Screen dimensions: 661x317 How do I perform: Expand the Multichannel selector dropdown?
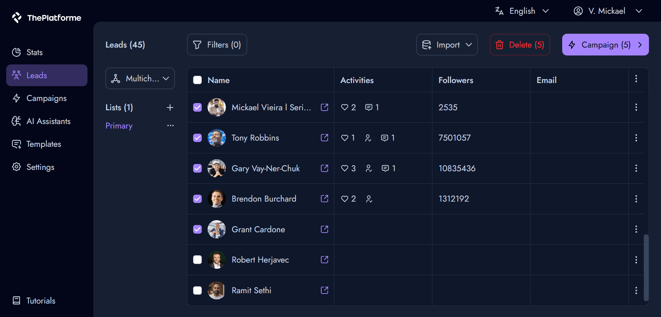click(x=140, y=79)
